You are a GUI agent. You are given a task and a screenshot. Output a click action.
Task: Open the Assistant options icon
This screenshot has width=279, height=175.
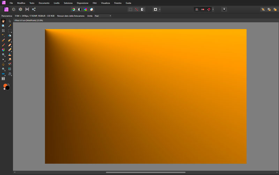[x=224, y=9]
